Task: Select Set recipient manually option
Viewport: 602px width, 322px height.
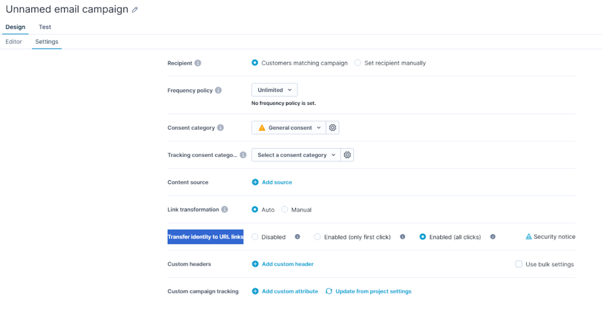Action: click(x=358, y=63)
